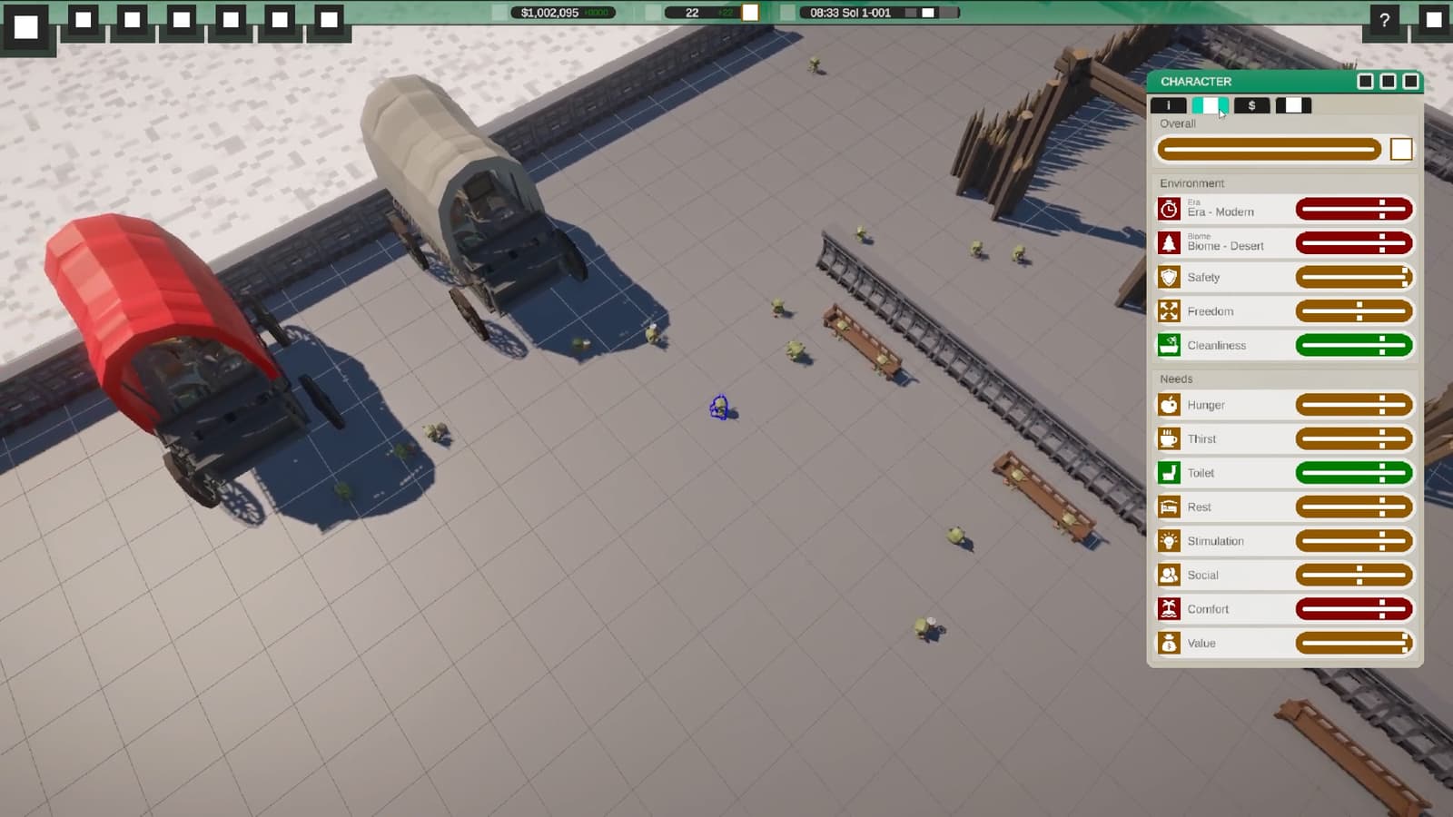Open the large square menu button top-left
Screen dimensions: 1453x817
(26, 26)
